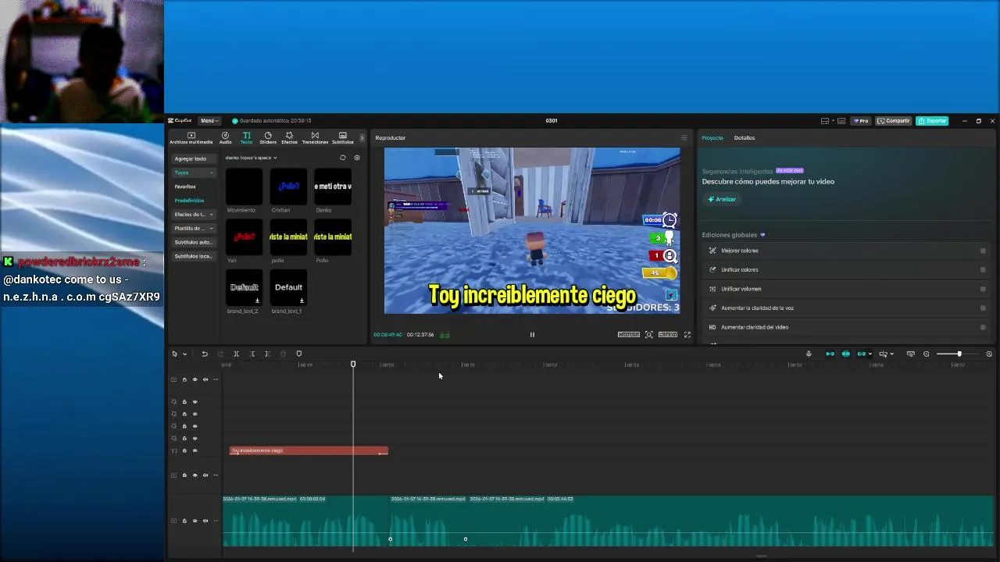Mute the main video track
1000x562 pixels.
(x=205, y=521)
